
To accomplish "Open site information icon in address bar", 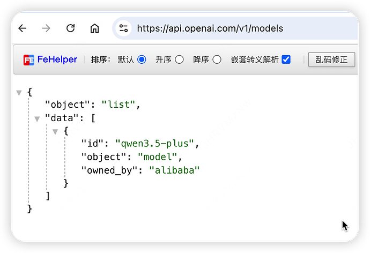I will (x=124, y=28).
